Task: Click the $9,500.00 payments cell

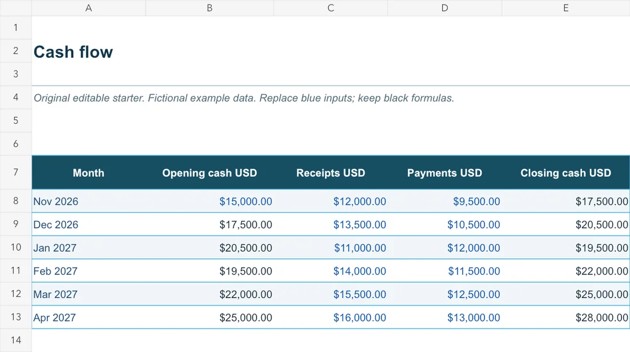Action: tap(444, 201)
